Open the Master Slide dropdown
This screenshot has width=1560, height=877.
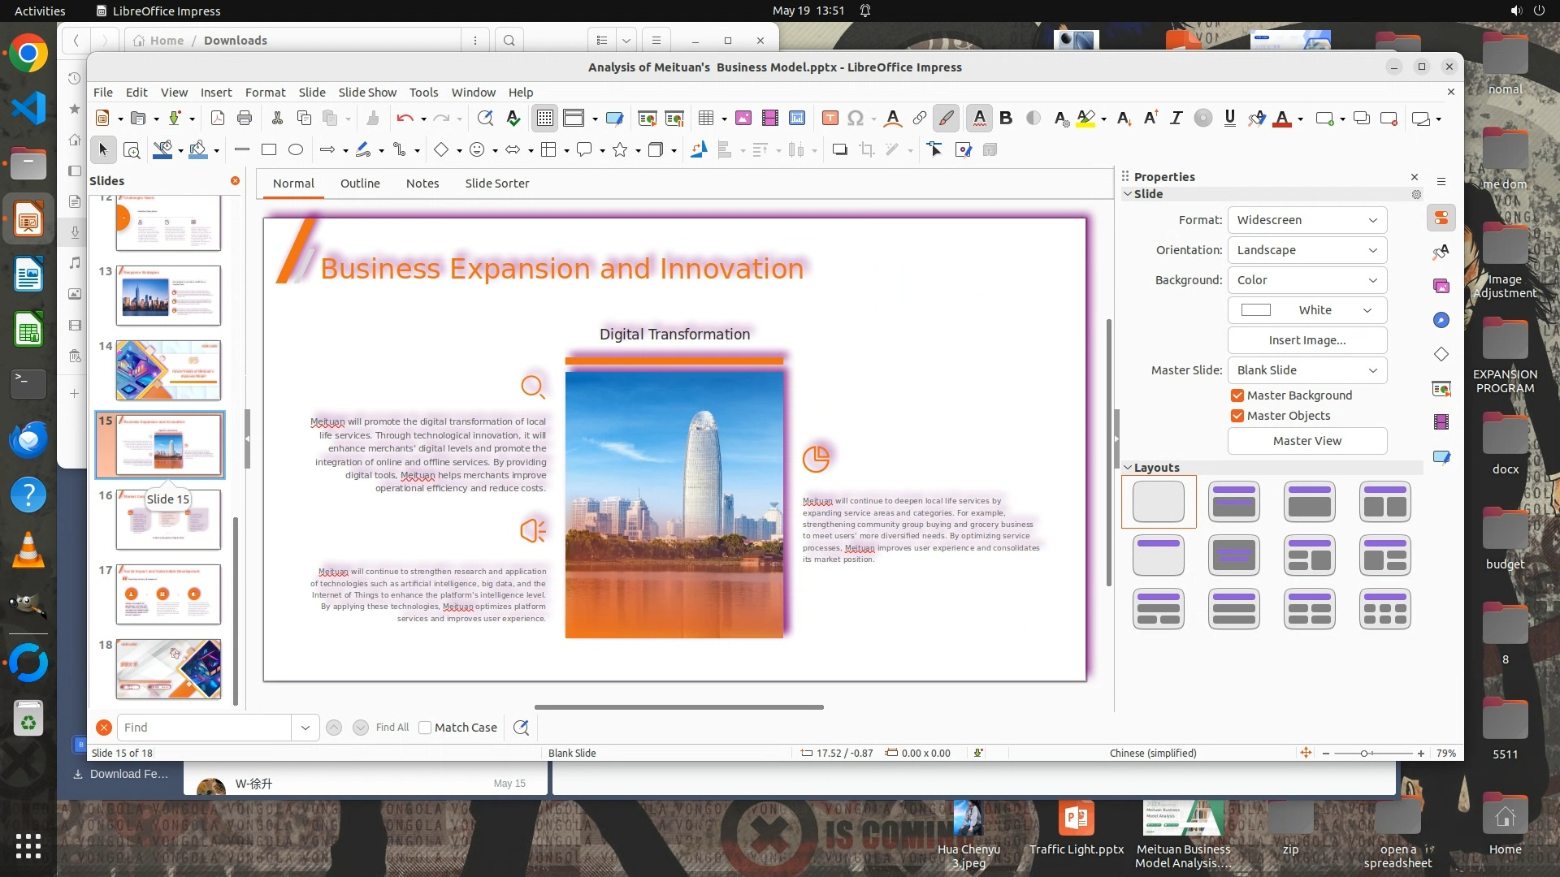coord(1306,370)
